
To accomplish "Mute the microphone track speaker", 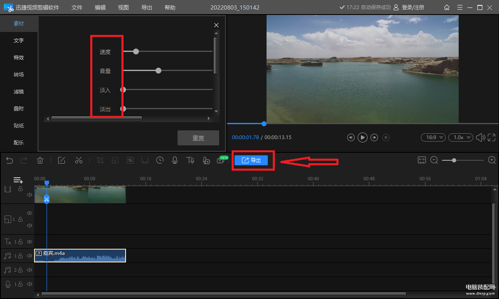I will coord(30,284).
